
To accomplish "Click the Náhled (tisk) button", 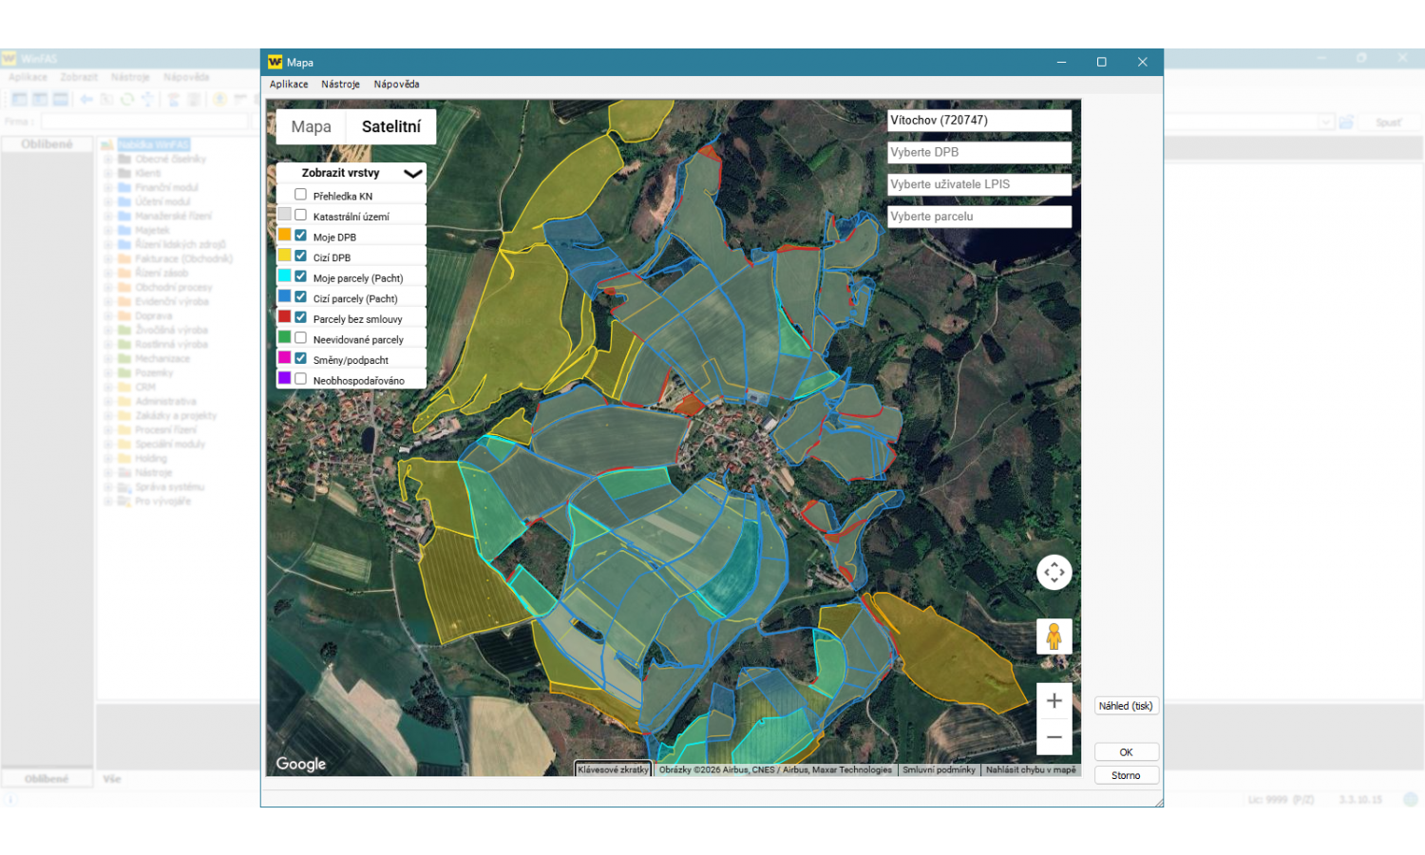I will click(1126, 706).
